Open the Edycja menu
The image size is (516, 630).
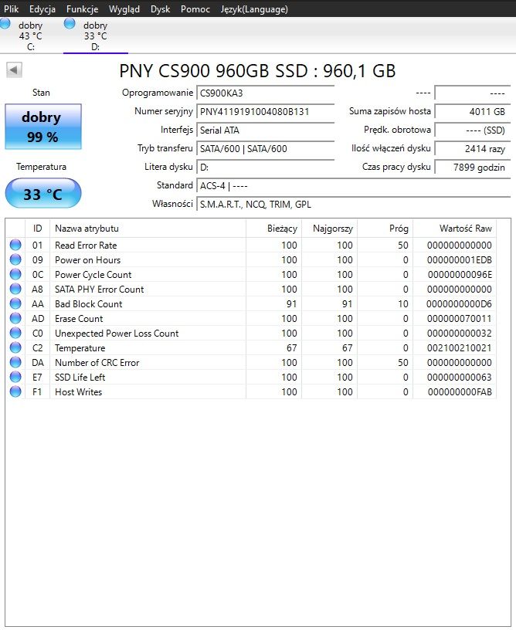pyautogui.click(x=42, y=8)
